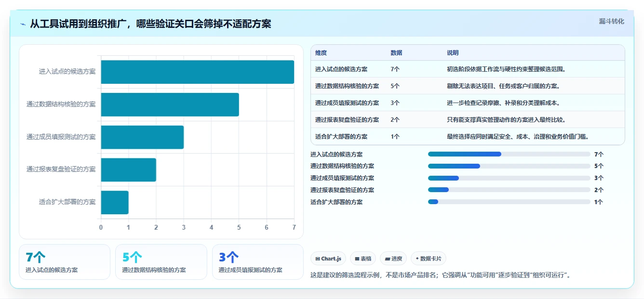Click the chart bar for 通过数据结构核验的方案

pyautogui.click(x=170, y=104)
